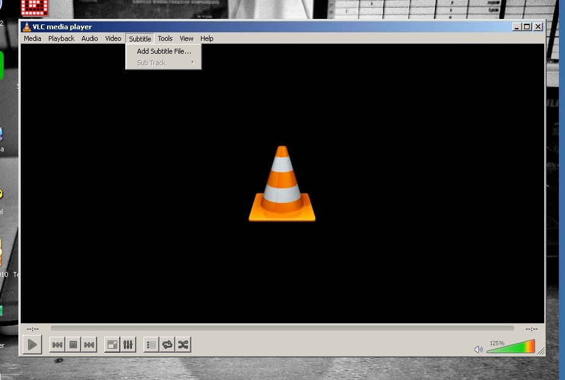The image size is (565, 380).
Task: Click elapsed time label left of seek bar
Action: pos(32,329)
